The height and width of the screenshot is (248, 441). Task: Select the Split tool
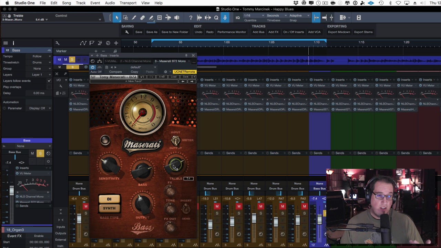(x=134, y=18)
